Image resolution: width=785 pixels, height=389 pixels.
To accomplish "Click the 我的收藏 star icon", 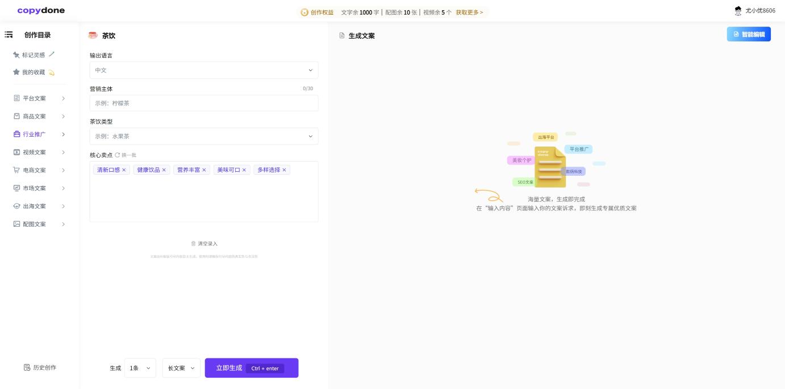I will [x=16, y=72].
